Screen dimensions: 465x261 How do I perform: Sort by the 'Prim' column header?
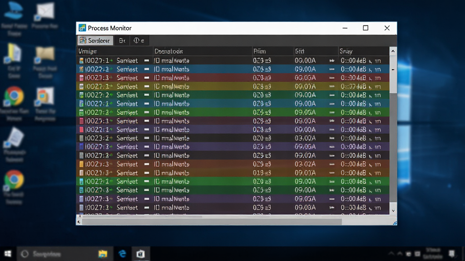coord(272,51)
